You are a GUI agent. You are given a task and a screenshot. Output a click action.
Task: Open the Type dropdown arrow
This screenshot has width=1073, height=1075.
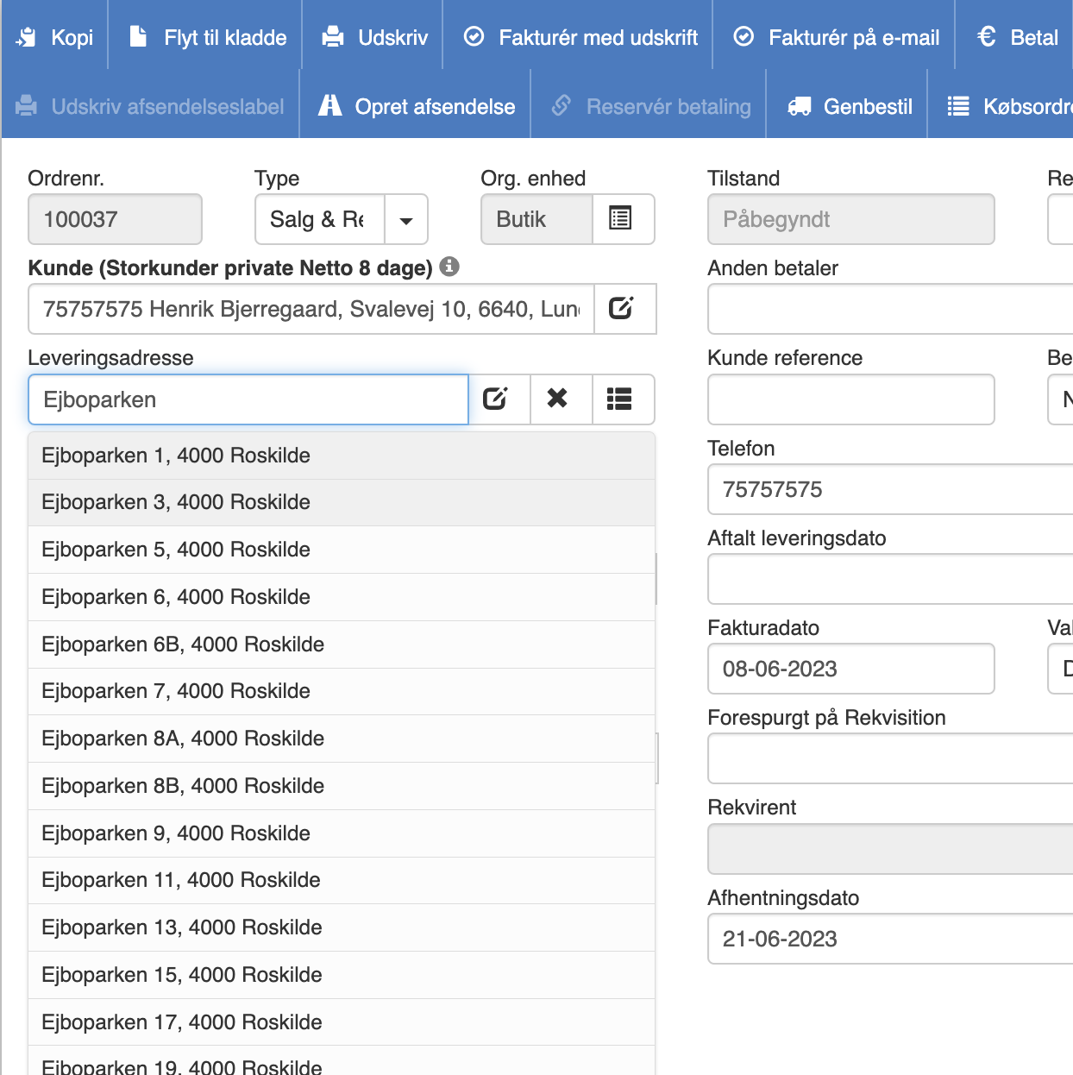click(x=406, y=220)
